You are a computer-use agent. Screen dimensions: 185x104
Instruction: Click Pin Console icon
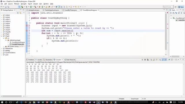point(169,60)
